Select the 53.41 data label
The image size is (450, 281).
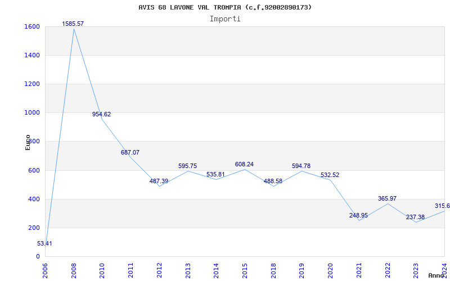point(44,244)
